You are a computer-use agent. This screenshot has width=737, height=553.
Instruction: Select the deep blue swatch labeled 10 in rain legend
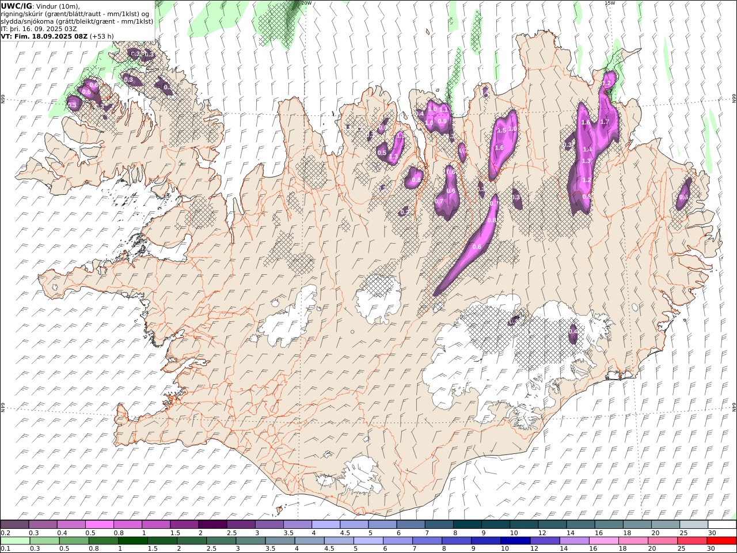coord(515,541)
